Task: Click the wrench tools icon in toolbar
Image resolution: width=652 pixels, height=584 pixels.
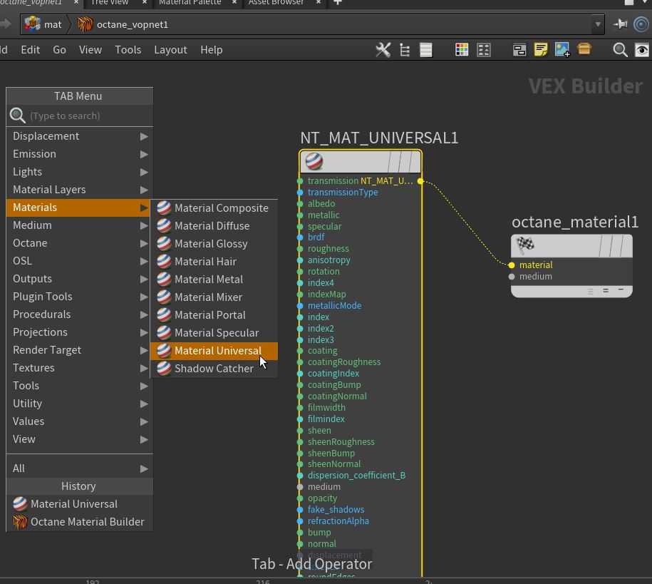Action: pyautogui.click(x=383, y=50)
